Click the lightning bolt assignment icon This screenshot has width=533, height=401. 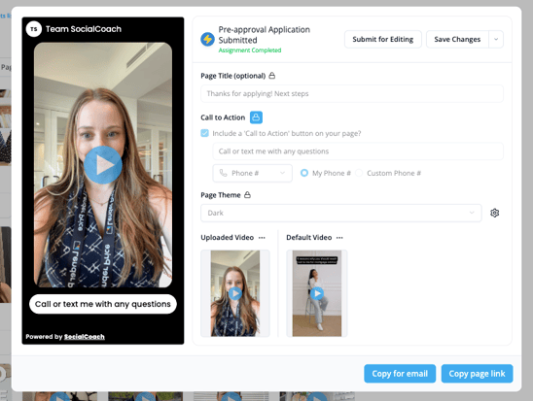pyautogui.click(x=207, y=39)
